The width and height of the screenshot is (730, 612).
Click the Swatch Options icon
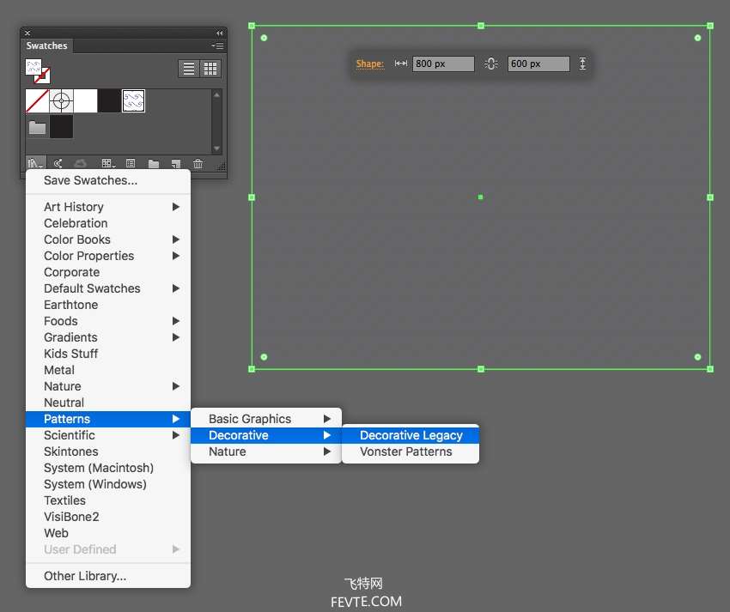pos(131,163)
